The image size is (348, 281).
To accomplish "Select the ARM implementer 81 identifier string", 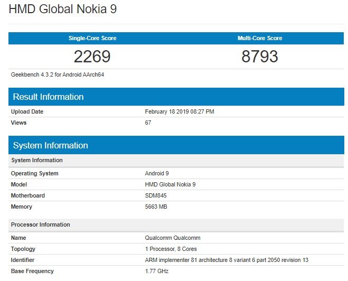I will [227, 260].
